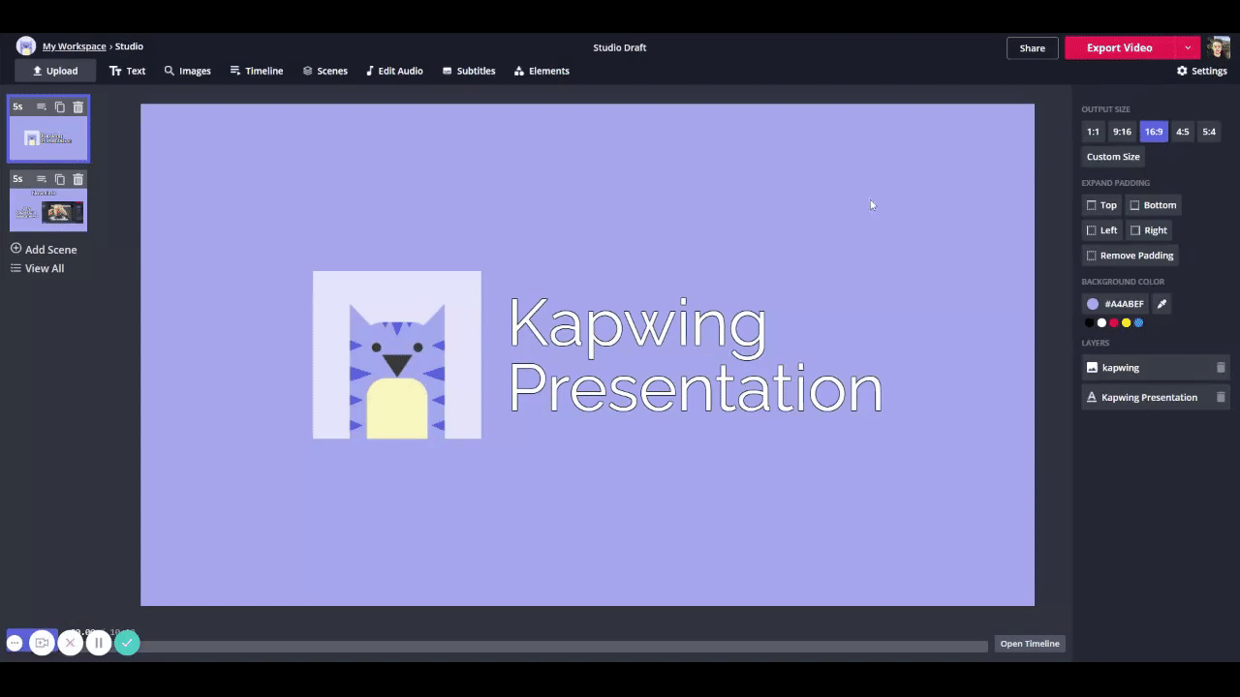Check the Bottom padding option

click(x=1135, y=205)
